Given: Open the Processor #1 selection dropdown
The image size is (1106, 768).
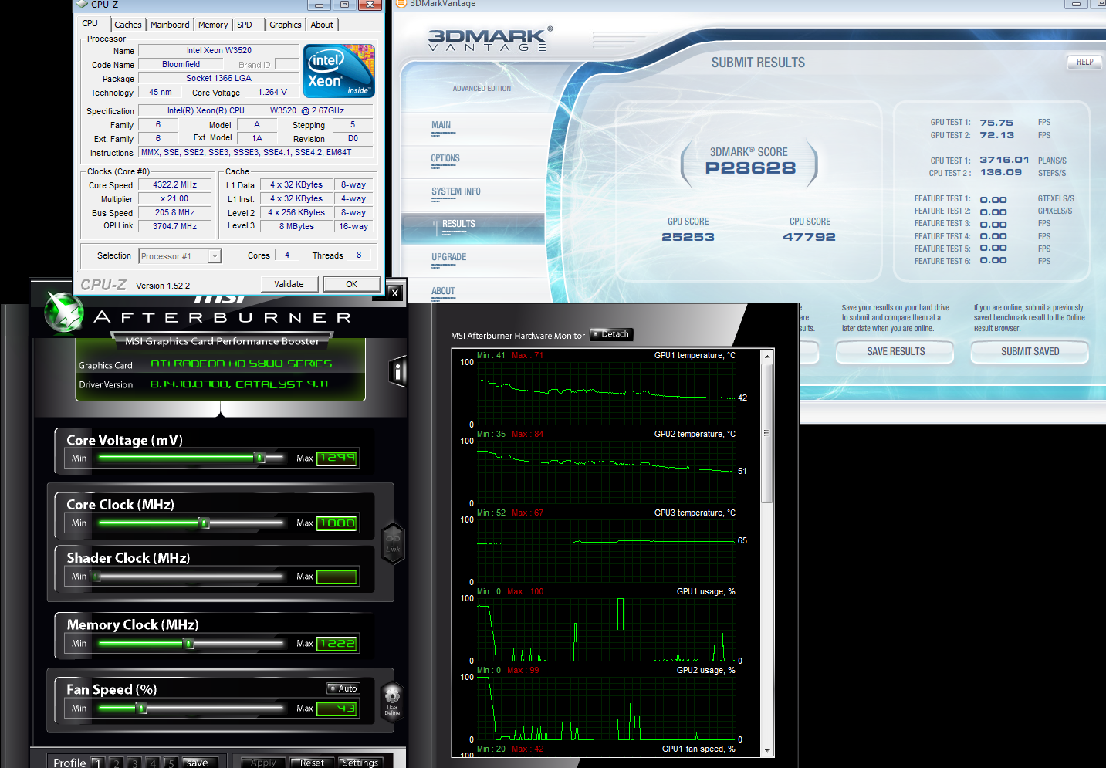Looking at the screenshot, I should (180, 256).
